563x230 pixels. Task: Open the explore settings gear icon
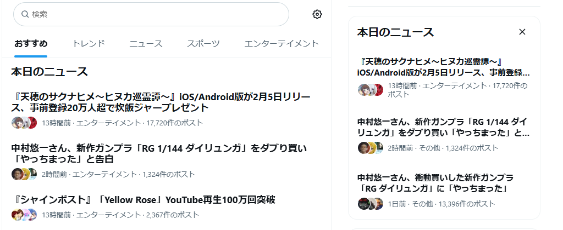(x=317, y=14)
